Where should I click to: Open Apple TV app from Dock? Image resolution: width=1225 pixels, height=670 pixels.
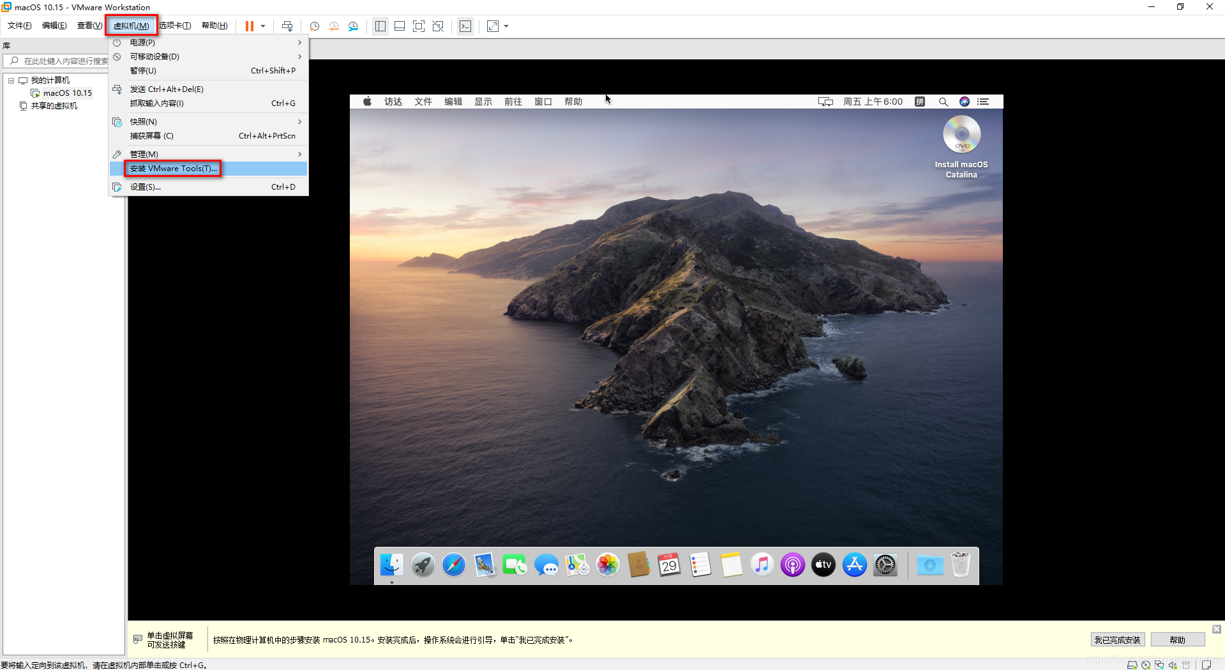[x=823, y=565]
